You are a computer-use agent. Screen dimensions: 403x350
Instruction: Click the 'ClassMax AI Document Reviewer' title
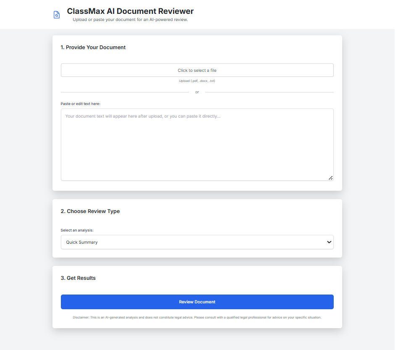point(130,11)
